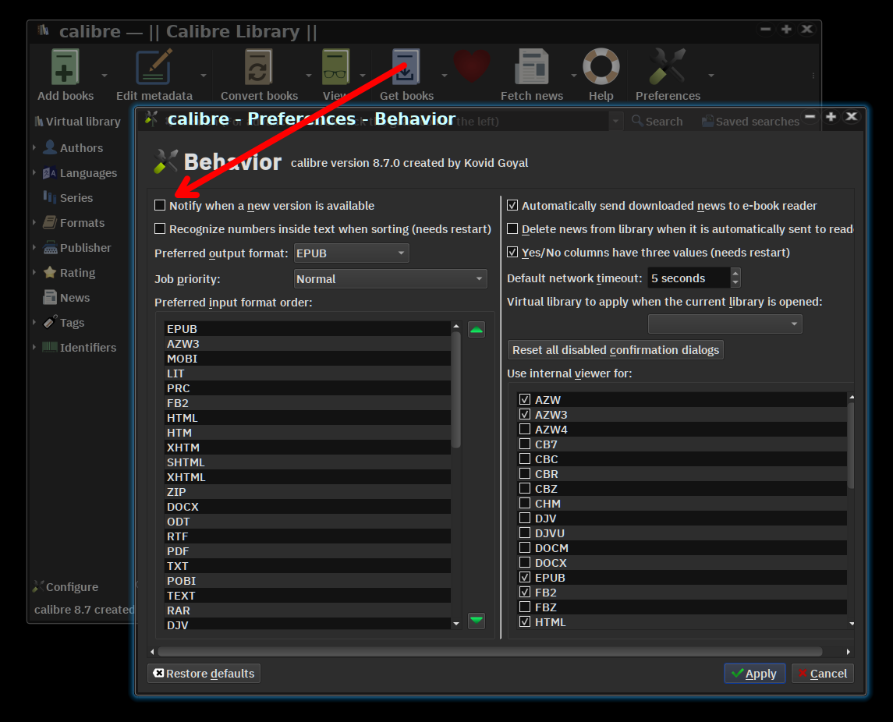
Task: Select News in the tag browser
Action: (75, 298)
